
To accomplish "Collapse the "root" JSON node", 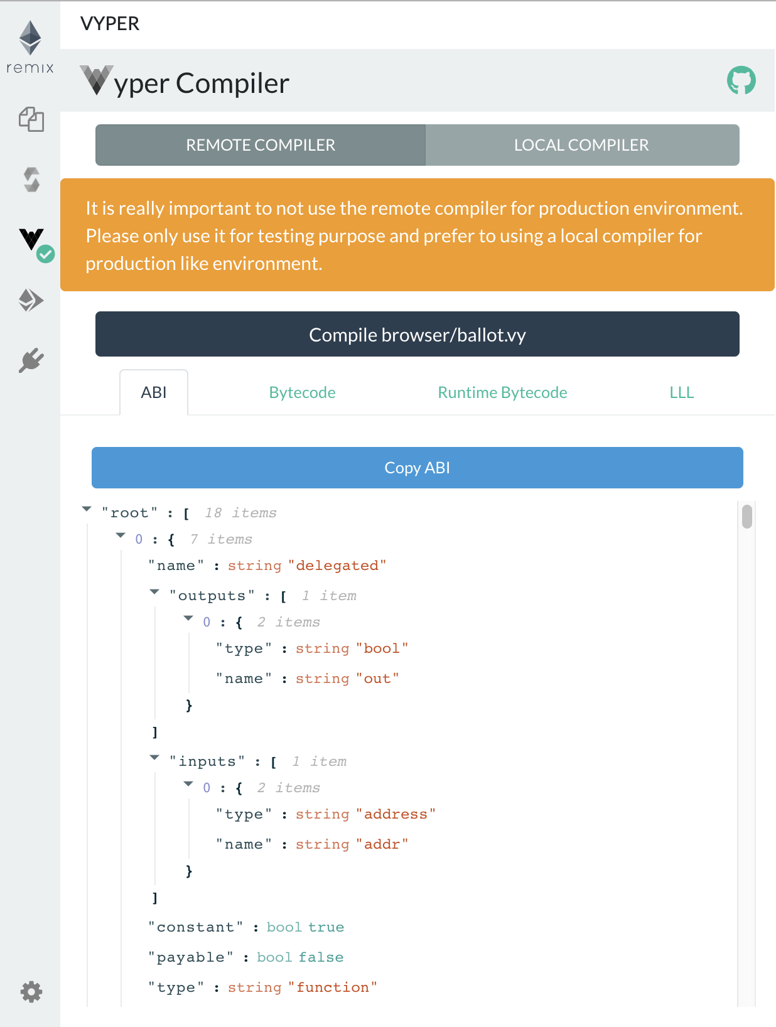I will pos(87,509).
